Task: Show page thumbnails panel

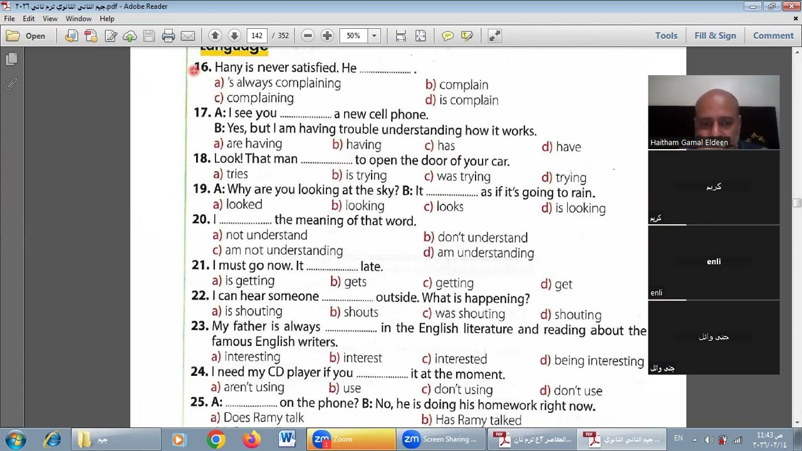Action: pyautogui.click(x=11, y=59)
